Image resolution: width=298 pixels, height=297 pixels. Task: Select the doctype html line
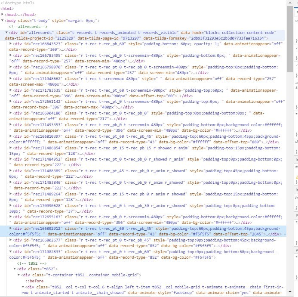18,3
